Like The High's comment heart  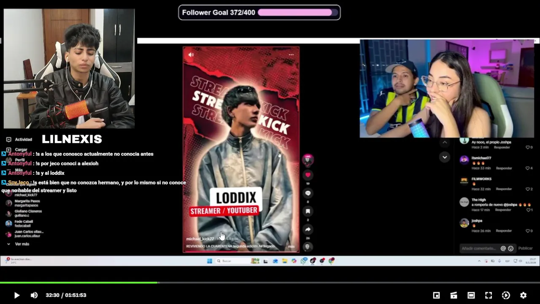[x=527, y=210]
